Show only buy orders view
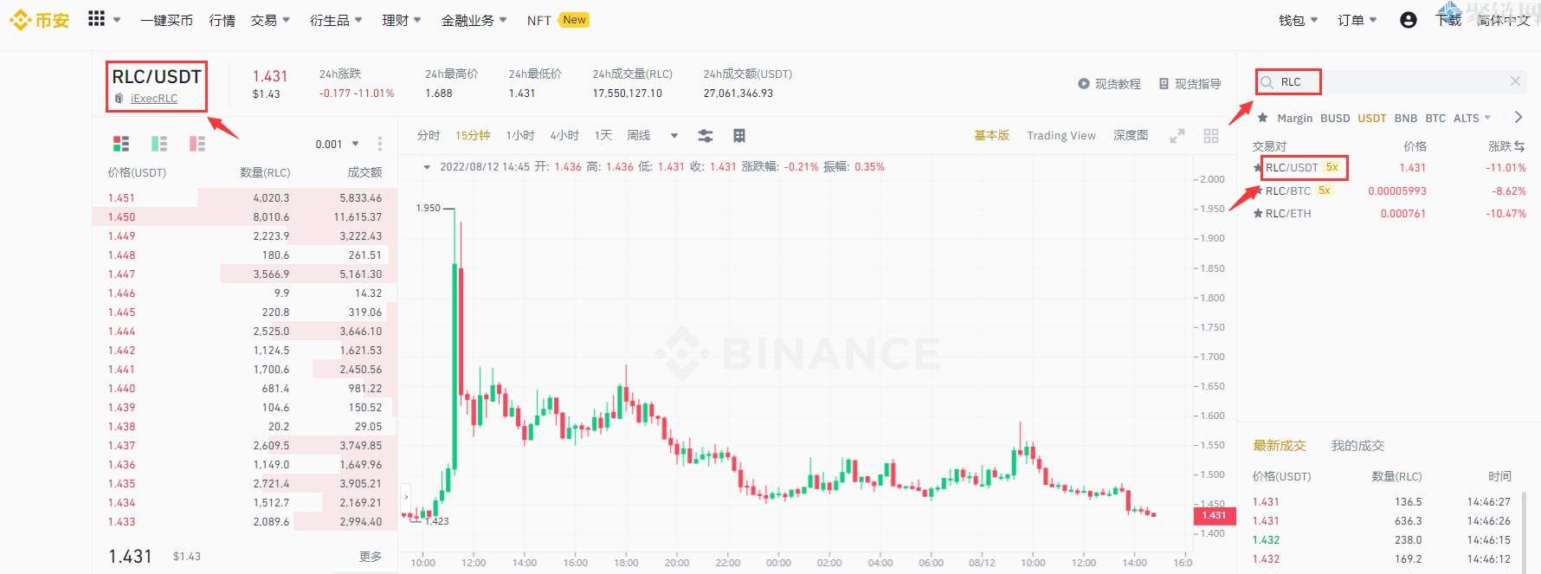Viewport: 1541px width, 574px height. (159, 144)
